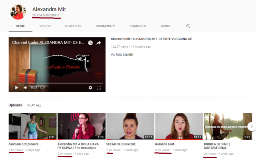Open video settings gear icon

[90, 88]
